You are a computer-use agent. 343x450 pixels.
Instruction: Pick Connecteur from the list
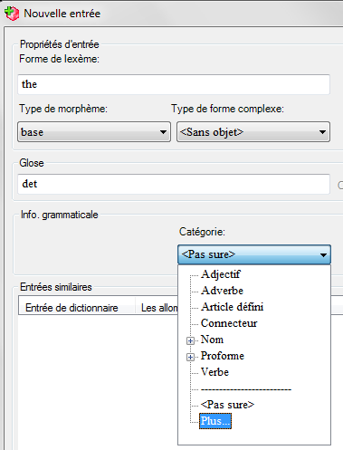point(229,323)
